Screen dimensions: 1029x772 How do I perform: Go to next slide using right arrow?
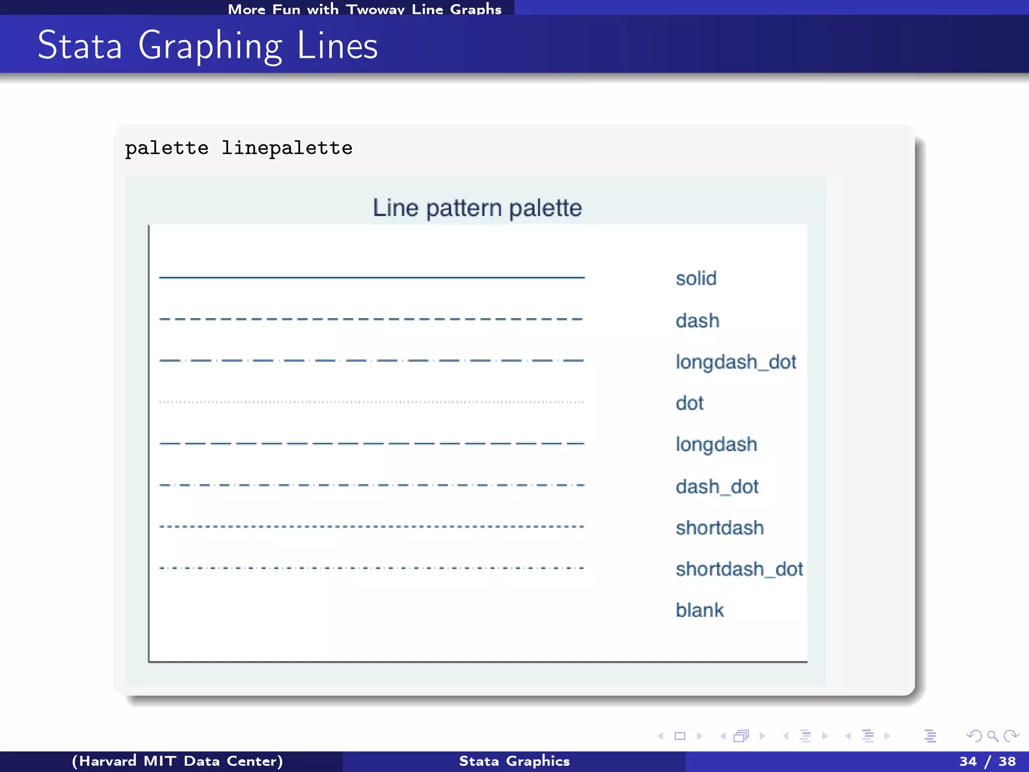pyautogui.click(x=699, y=736)
